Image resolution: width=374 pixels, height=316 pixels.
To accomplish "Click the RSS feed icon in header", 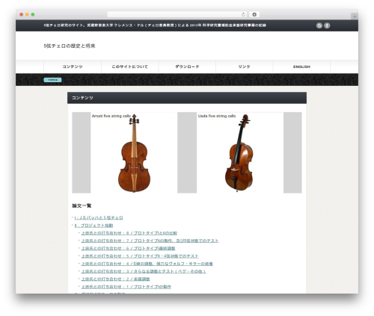I will point(319,25).
